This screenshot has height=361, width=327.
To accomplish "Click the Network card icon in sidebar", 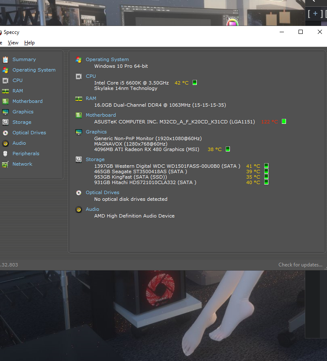I will coord(5,164).
